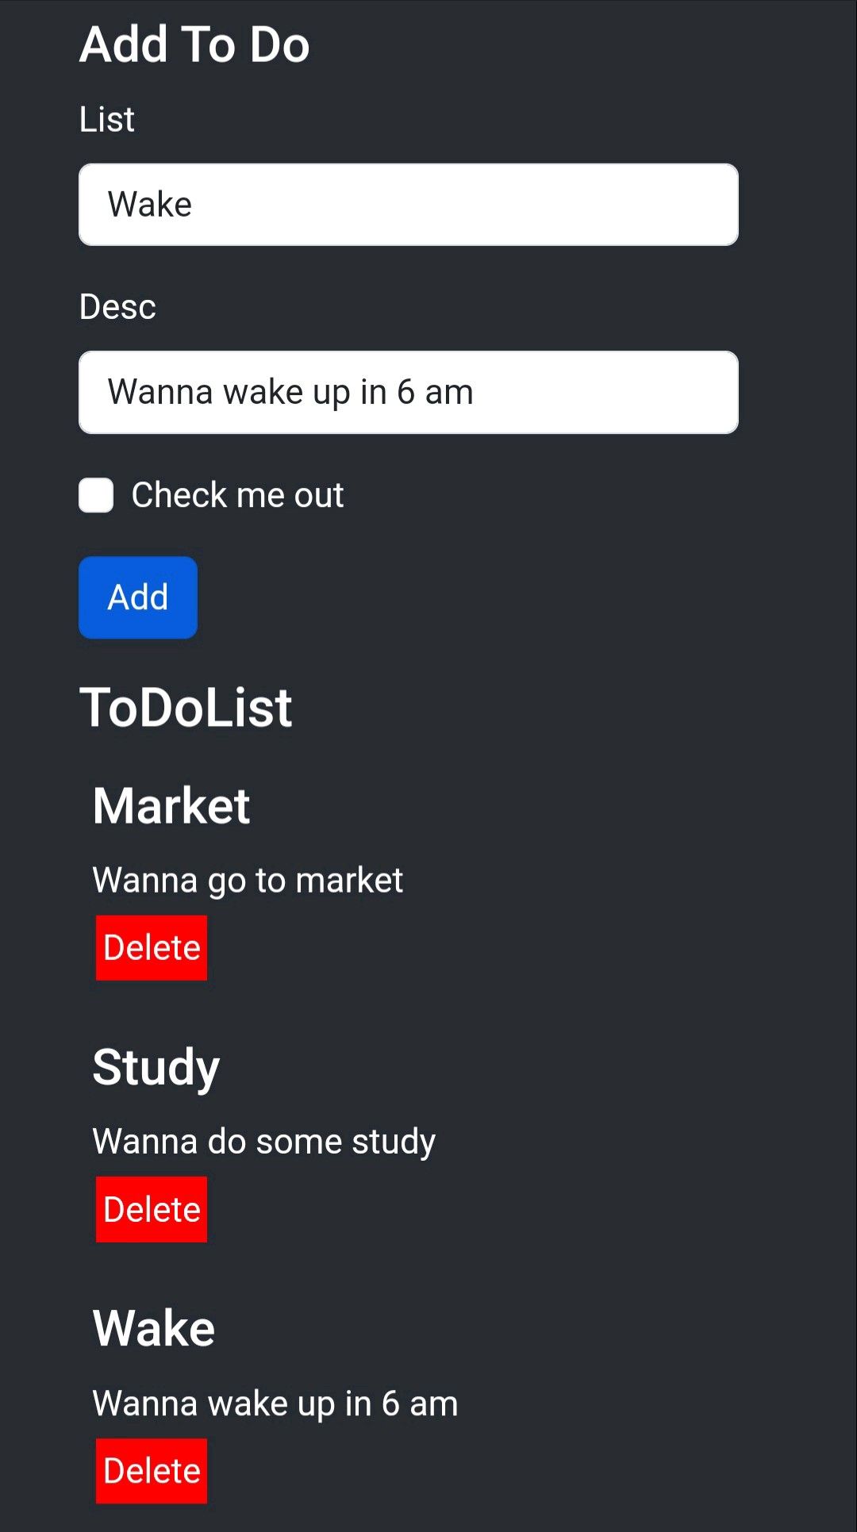Image resolution: width=857 pixels, height=1532 pixels.
Task: Click the Add button
Action: click(x=138, y=597)
